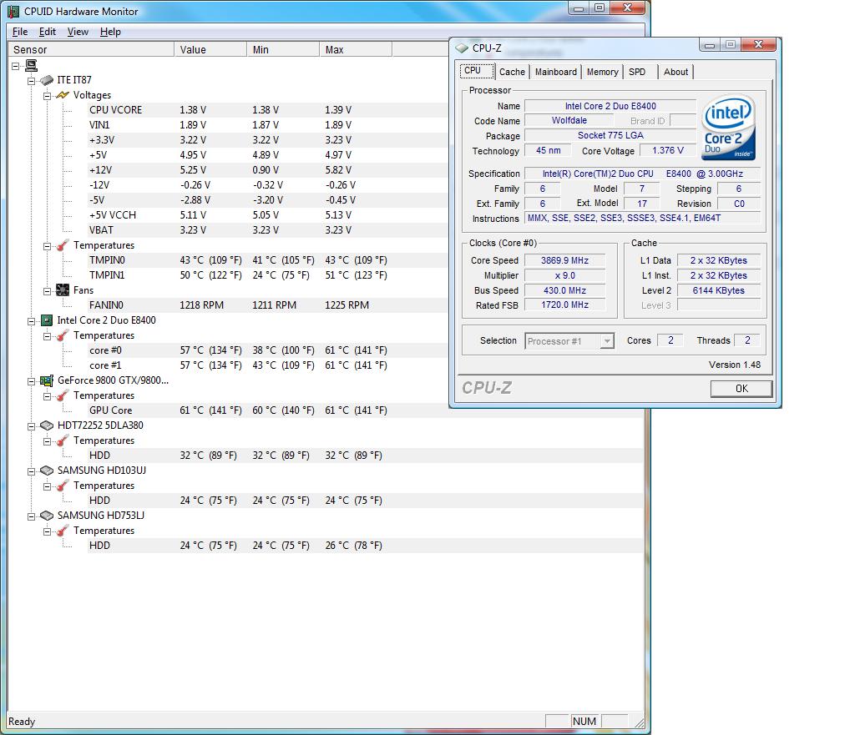Open the Help menu

(x=110, y=32)
